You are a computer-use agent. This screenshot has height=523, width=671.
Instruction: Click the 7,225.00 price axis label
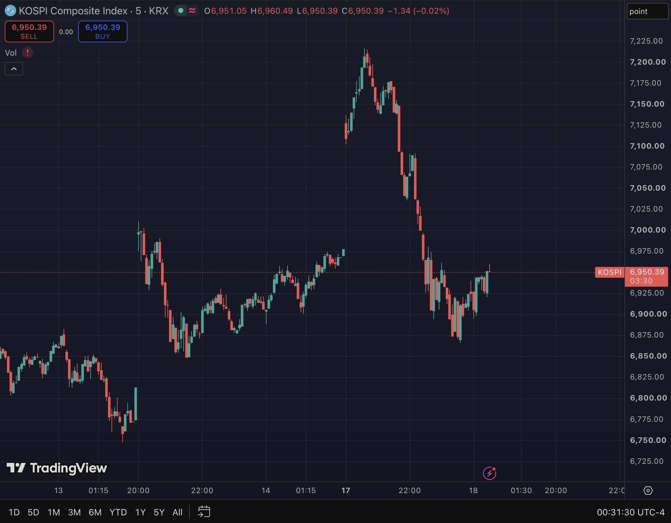646,41
